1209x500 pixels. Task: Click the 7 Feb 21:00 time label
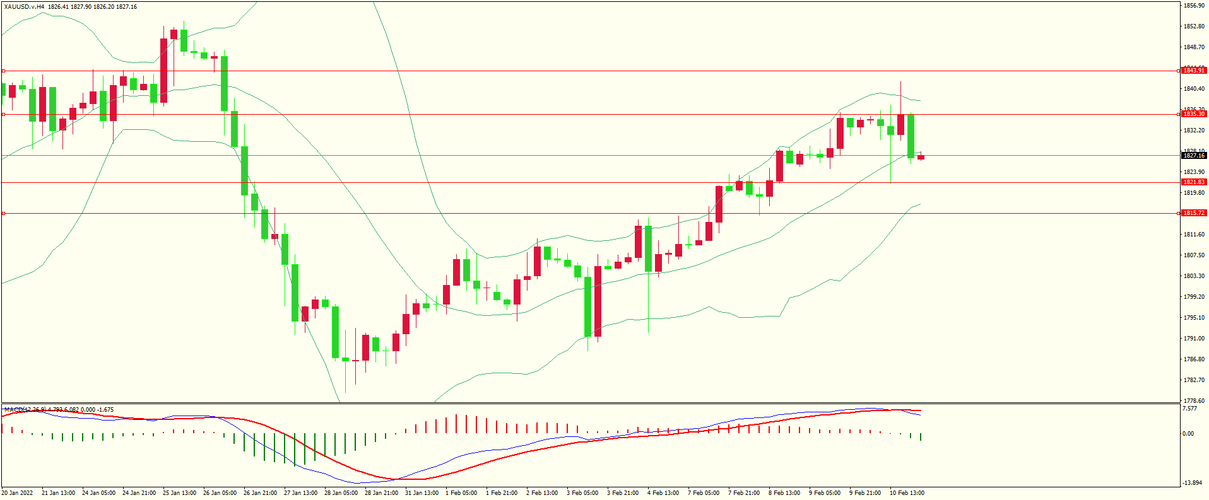(x=744, y=493)
